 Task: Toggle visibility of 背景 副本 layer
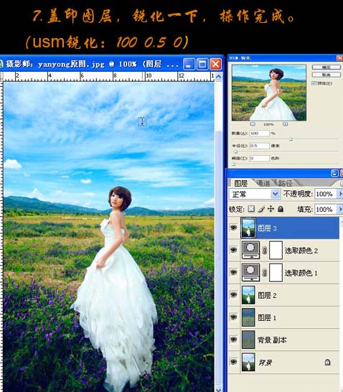pos(233,340)
